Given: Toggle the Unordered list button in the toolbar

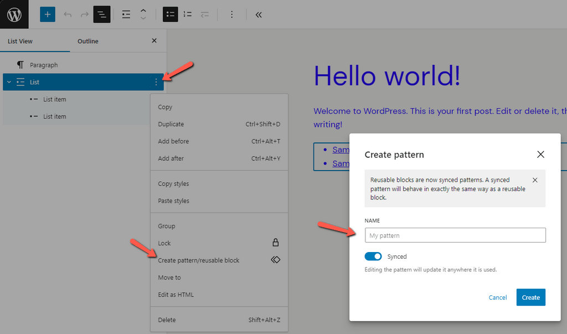Looking at the screenshot, I should click(170, 14).
